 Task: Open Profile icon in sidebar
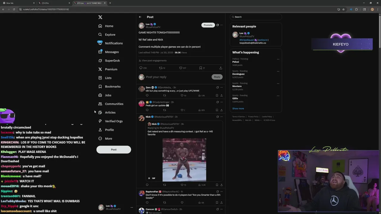pos(100,130)
